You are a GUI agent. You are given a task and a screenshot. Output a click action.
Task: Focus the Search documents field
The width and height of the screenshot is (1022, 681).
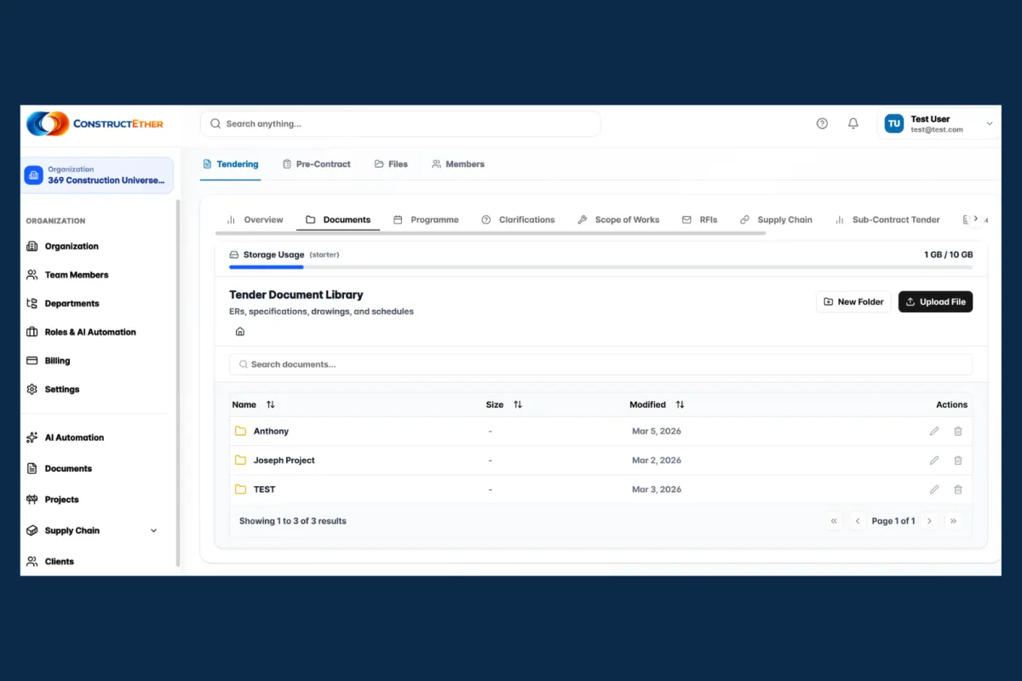pyautogui.click(x=600, y=364)
